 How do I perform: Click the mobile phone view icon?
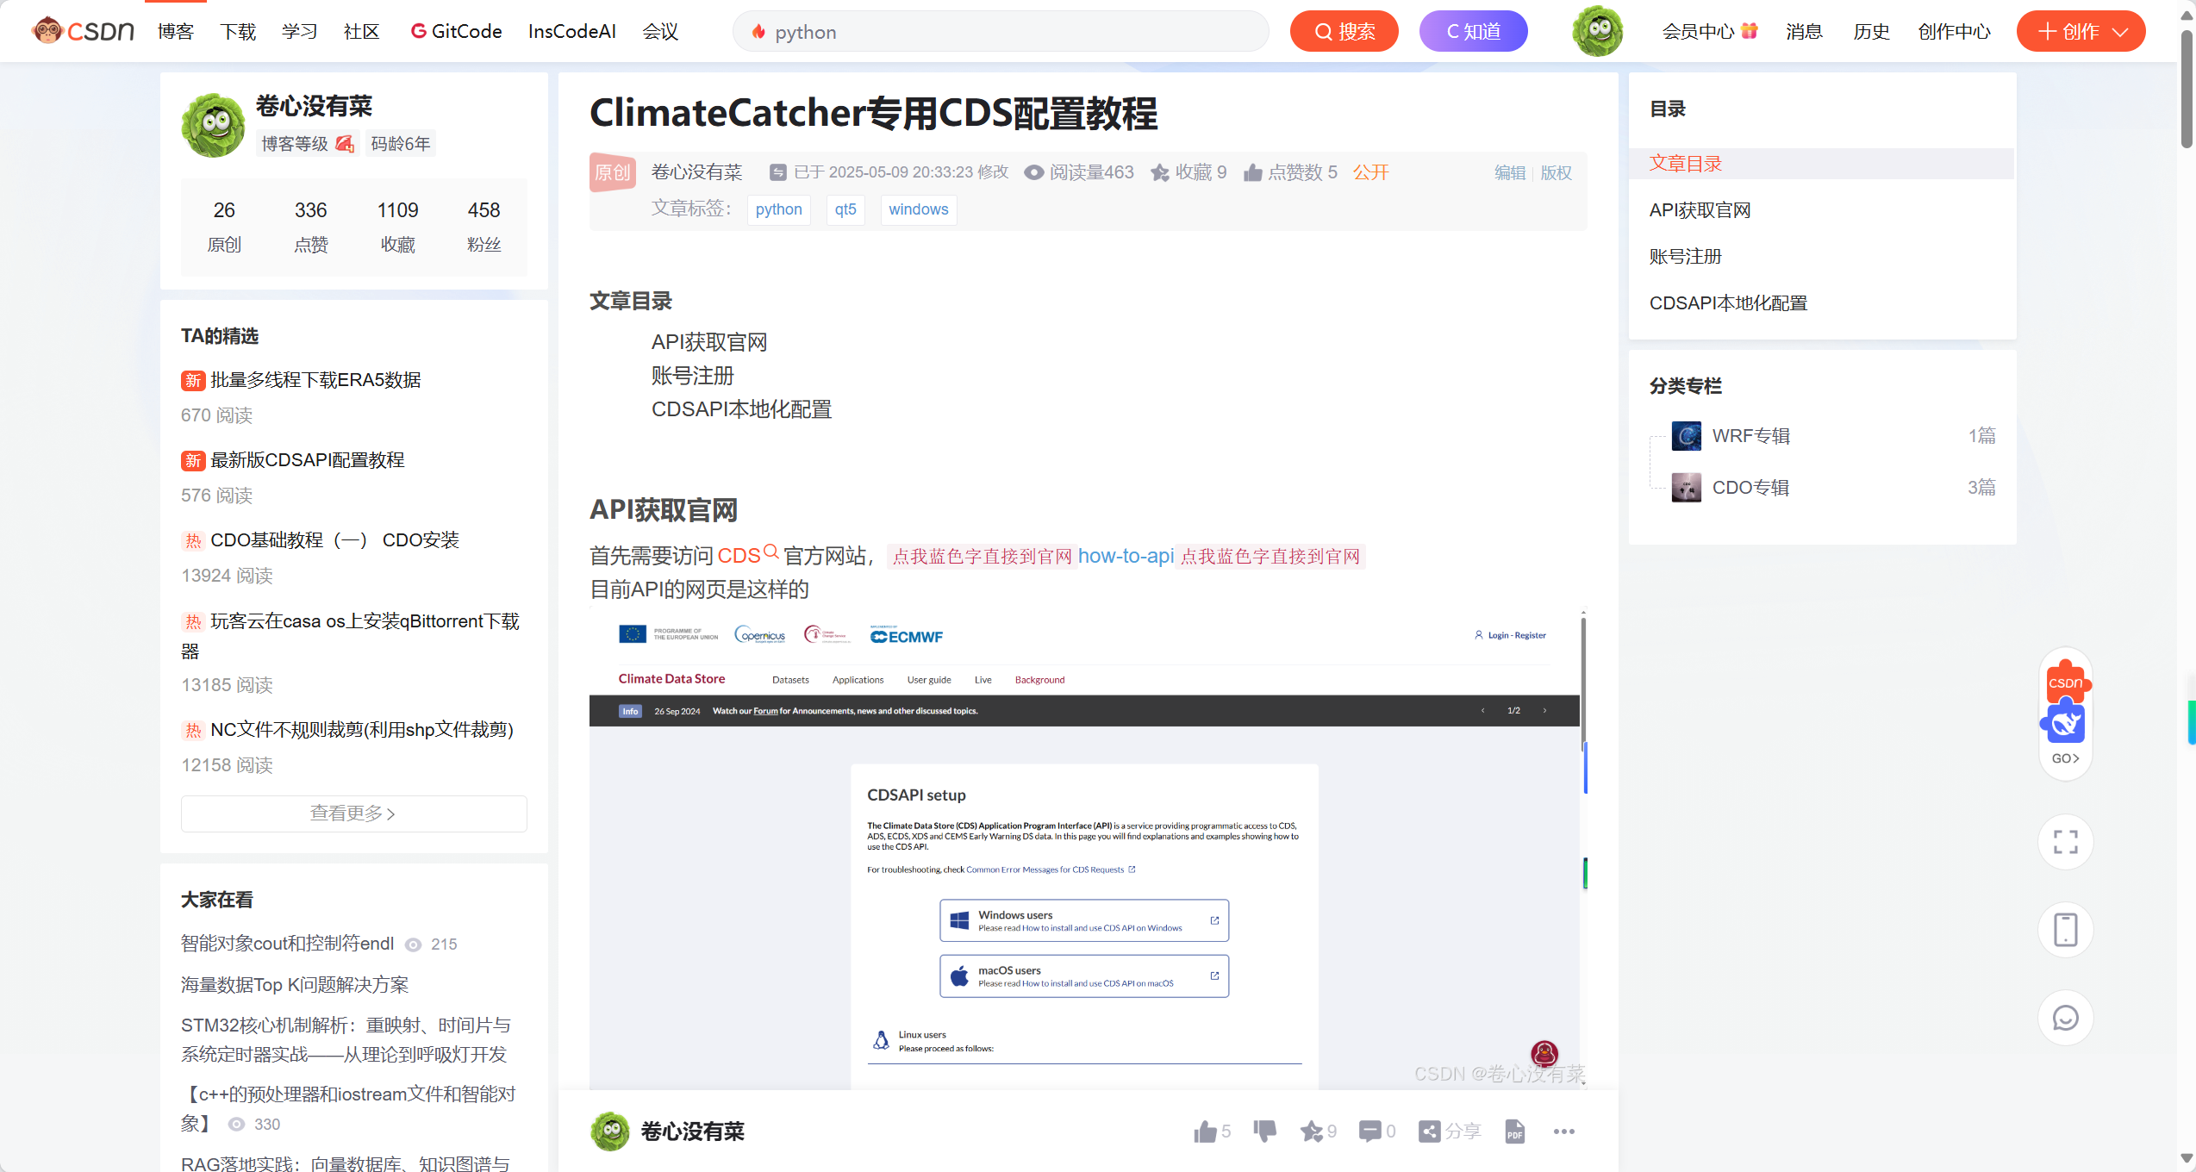tap(2065, 930)
